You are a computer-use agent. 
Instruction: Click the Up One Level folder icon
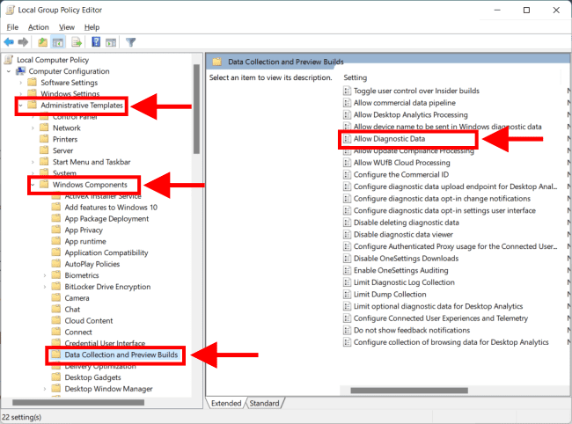(41, 41)
